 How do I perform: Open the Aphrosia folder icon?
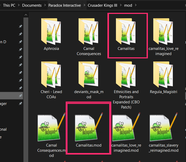point(51,31)
